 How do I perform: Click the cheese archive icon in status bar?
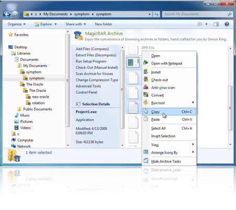pos(14,155)
